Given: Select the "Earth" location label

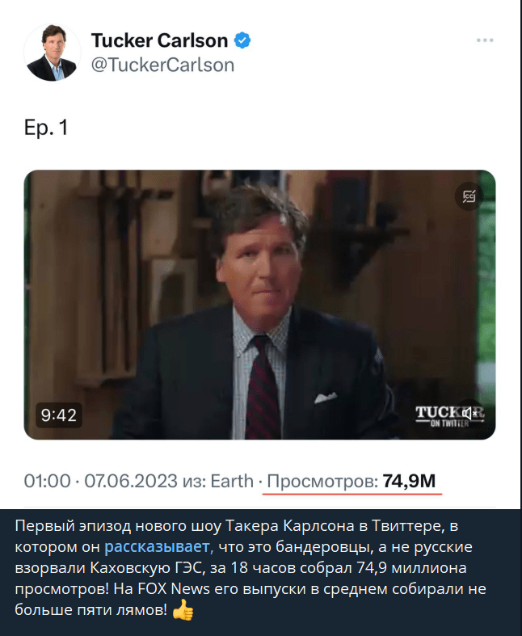Looking at the screenshot, I should [x=232, y=482].
